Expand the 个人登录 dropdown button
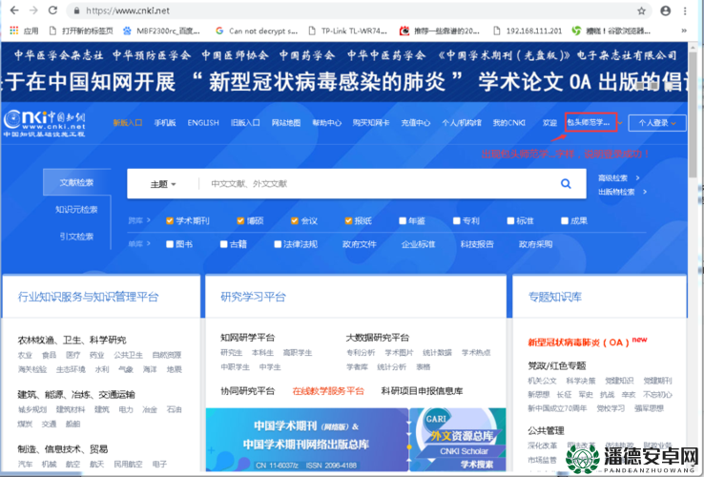This screenshot has height=477, width=704. tap(657, 123)
